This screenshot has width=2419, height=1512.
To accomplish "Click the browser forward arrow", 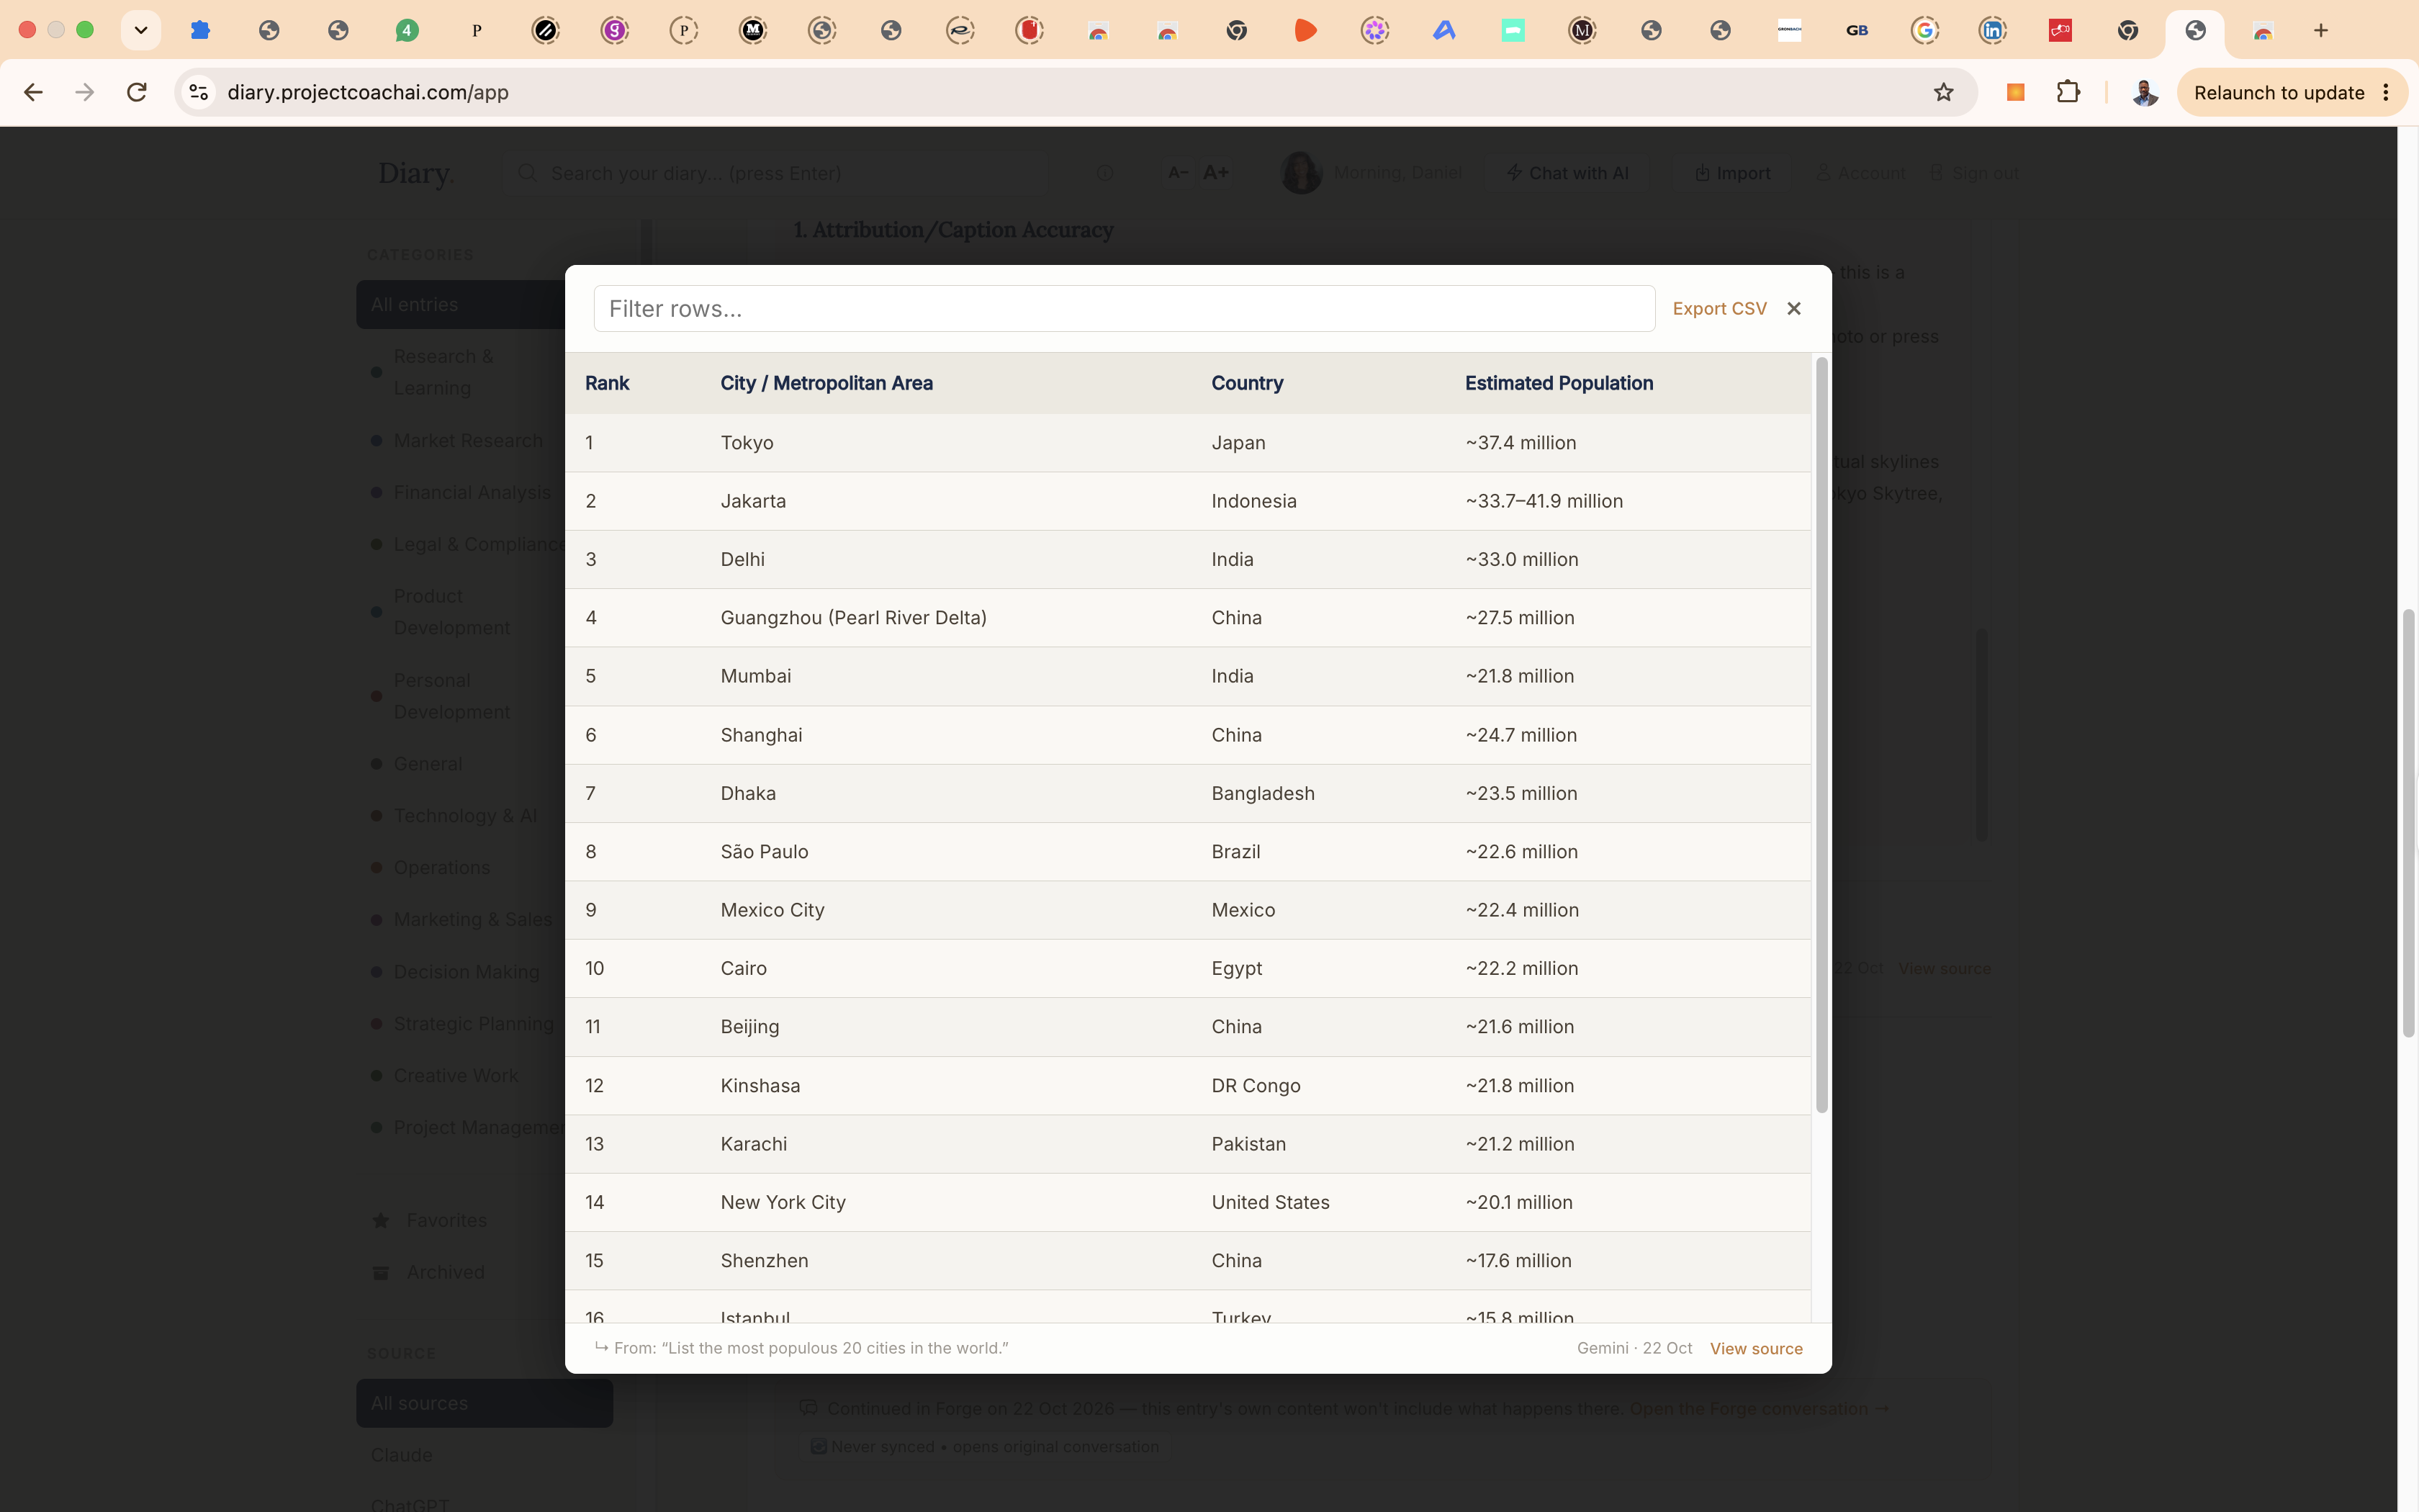I will coord(85,92).
